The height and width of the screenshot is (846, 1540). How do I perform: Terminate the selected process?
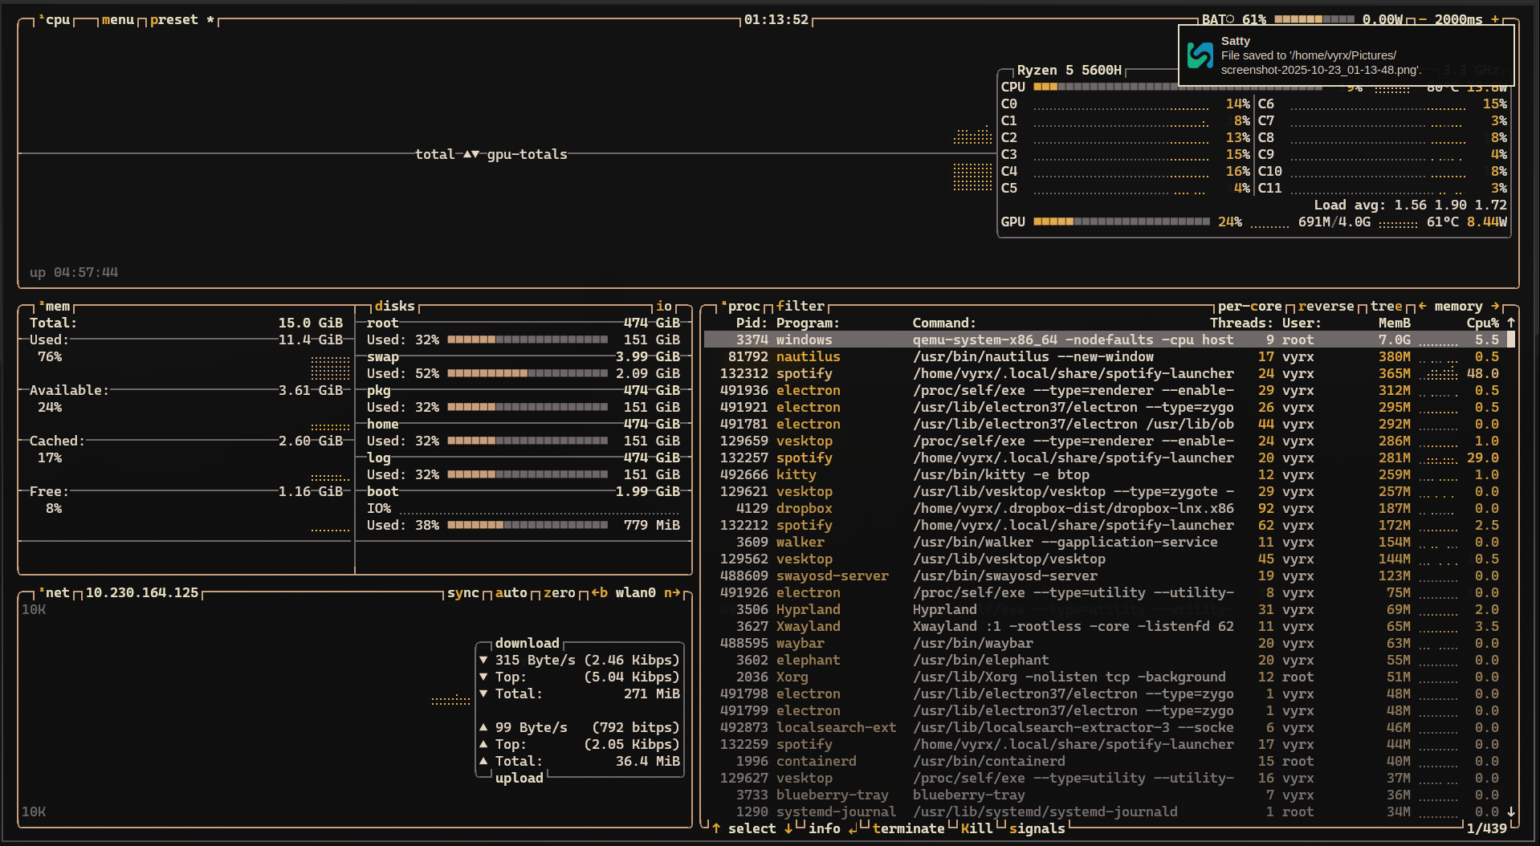click(x=909, y=829)
